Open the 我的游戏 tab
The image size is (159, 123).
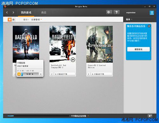coord(26,12)
